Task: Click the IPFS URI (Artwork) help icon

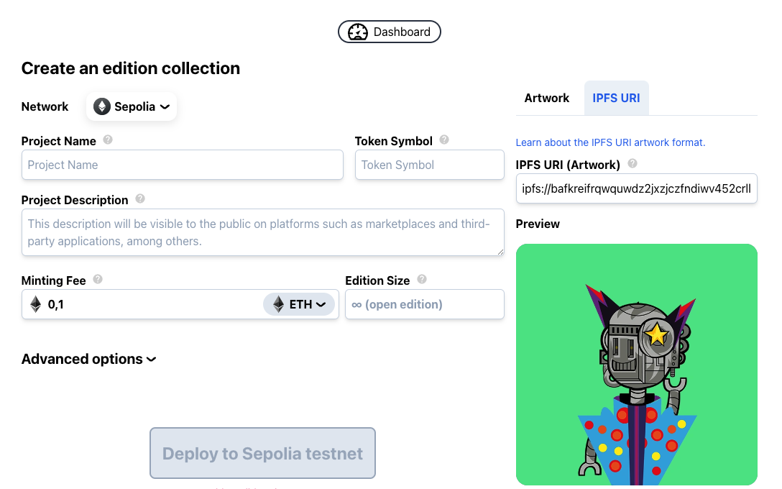Action: [x=632, y=164]
